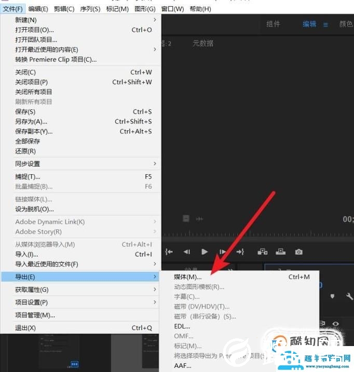The image size is (354, 372).
Task: Step forward one frame in monitor
Action: pyautogui.click(x=223, y=252)
